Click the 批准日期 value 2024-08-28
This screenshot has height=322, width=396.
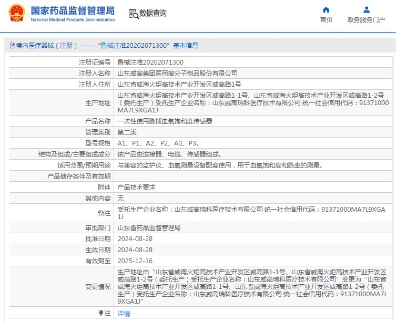[135, 238]
